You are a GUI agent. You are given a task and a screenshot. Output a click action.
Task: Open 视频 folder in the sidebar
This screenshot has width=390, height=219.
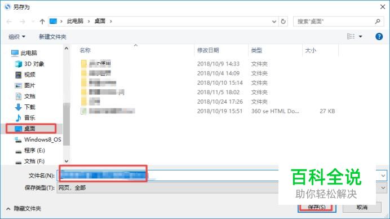(x=25, y=75)
